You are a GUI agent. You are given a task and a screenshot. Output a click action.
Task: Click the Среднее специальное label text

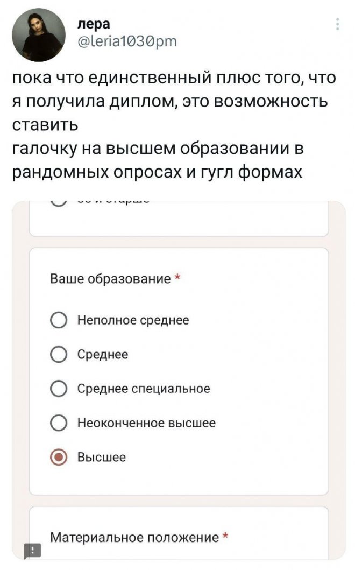(144, 389)
